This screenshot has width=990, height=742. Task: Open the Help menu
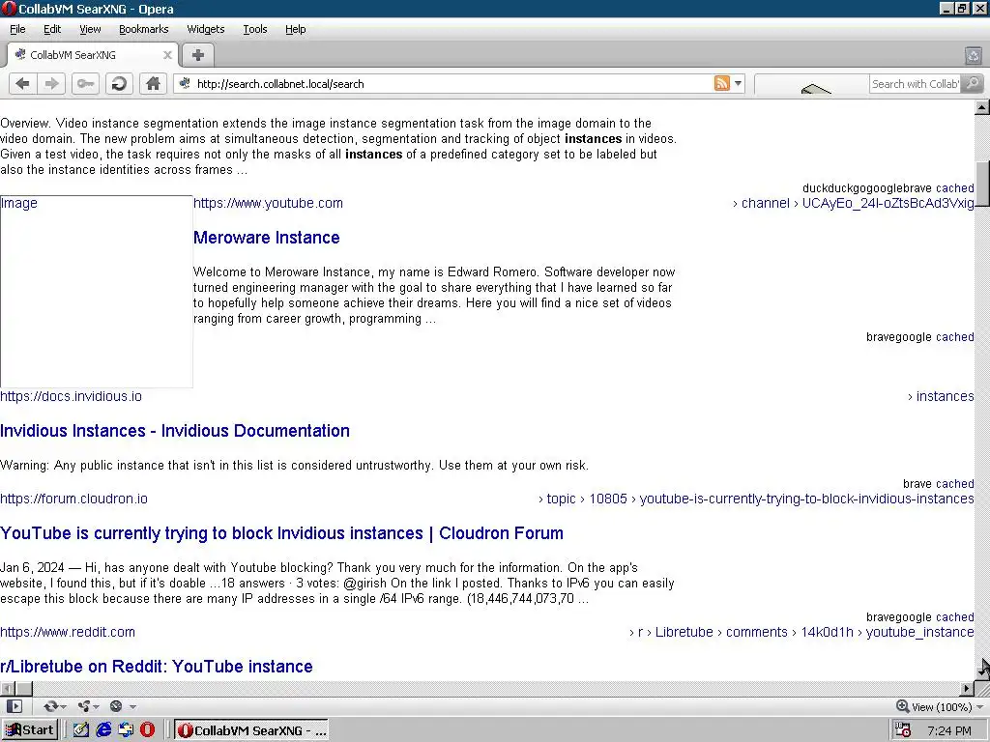coord(295,29)
